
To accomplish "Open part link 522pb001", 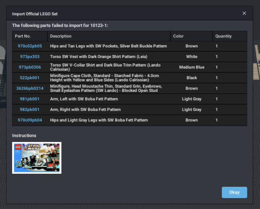I will (30, 78).
